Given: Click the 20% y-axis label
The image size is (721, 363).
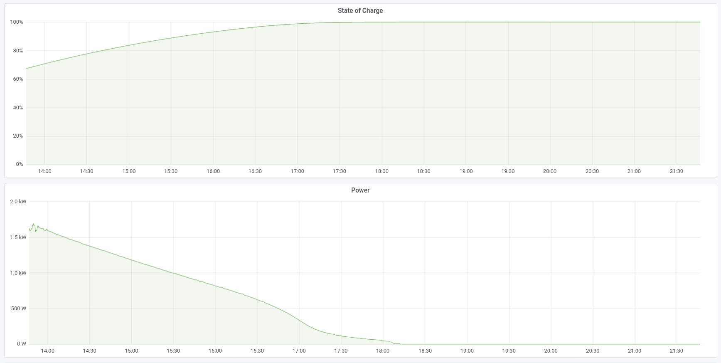Looking at the screenshot, I should 18,136.
